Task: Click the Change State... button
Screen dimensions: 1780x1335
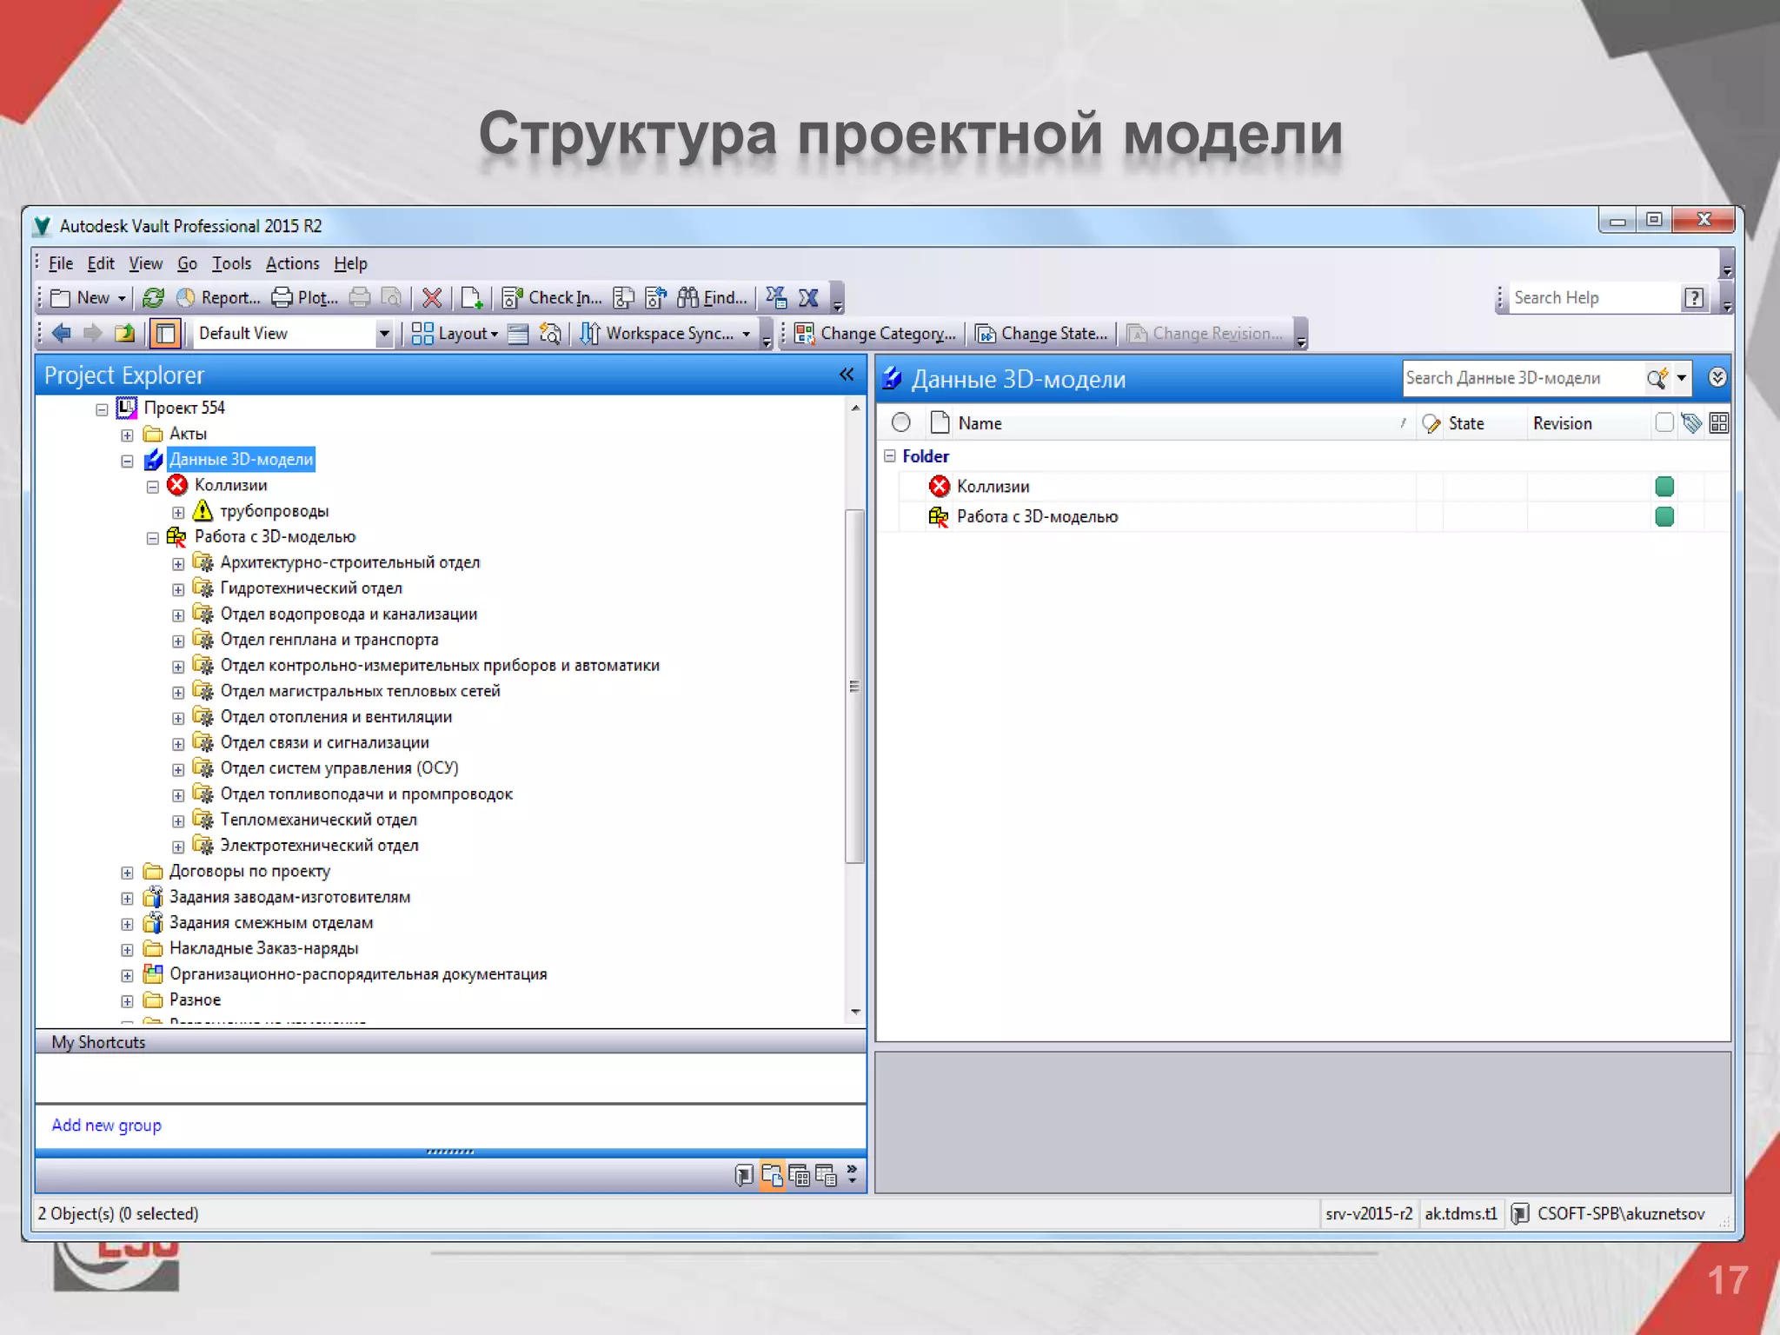Action: pyautogui.click(x=1041, y=333)
